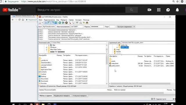Toggle the local directory tree display
Viewport: 186px width, 105px height.
click(x=49, y=23)
